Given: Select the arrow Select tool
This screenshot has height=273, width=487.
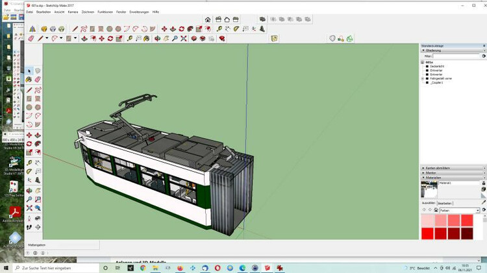Looking at the screenshot, I should point(29,71).
